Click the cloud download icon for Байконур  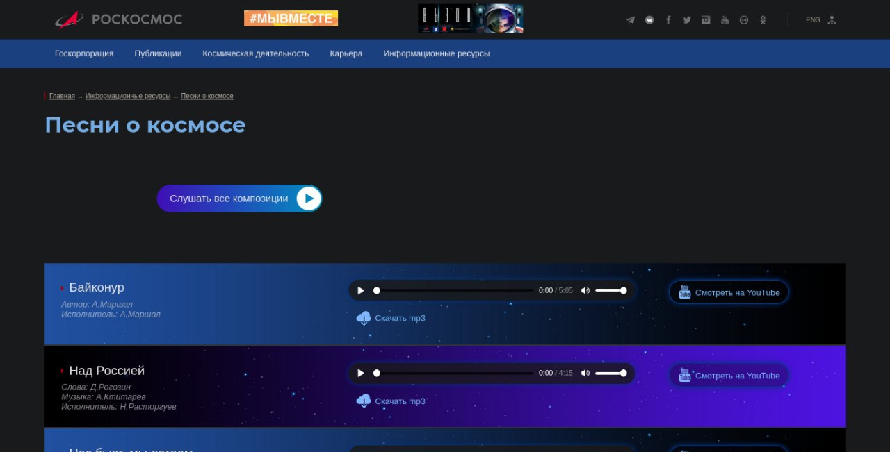pos(364,318)
